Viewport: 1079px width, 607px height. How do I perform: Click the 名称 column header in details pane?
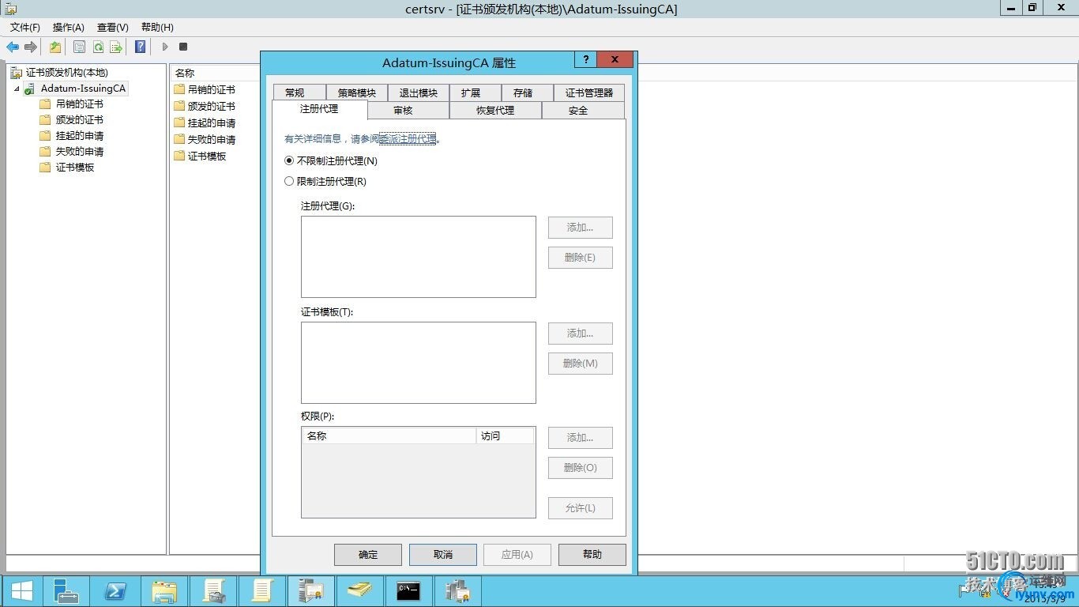tap(215, 73)
